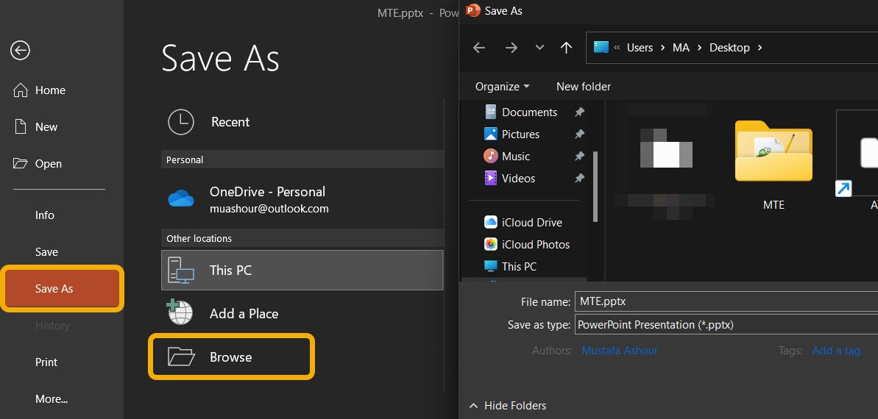This screenshot has width=878, height=419.
Task: Click the This PC computer icon in Save As list
Action: coord(181,271)
